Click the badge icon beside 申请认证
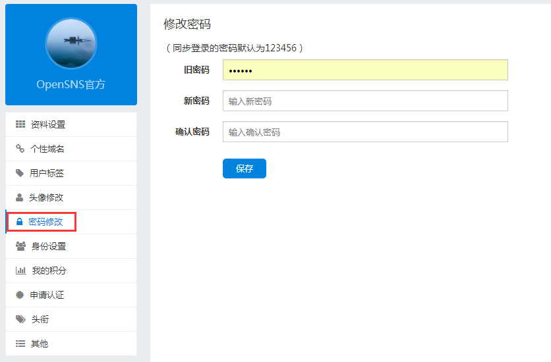Screen dimensions: 551x362 coord(20,295)
